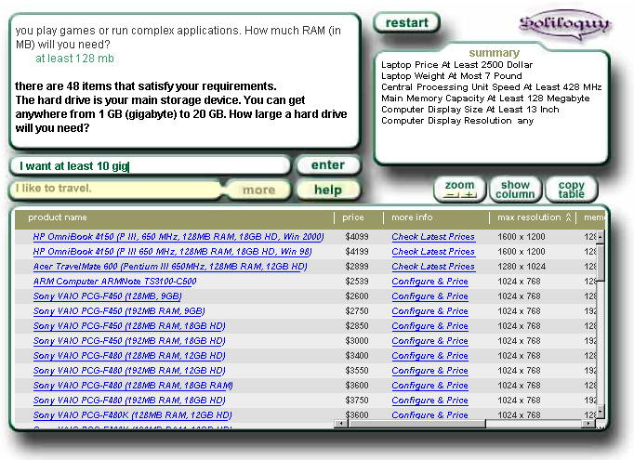This screenshot has height=460, width=634.
Task: Click the enter button
Action: pos(328,164)
